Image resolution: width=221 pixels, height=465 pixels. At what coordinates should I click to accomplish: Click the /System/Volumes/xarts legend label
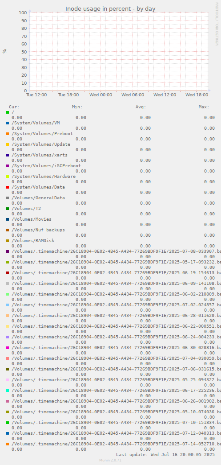pos(39,155)
